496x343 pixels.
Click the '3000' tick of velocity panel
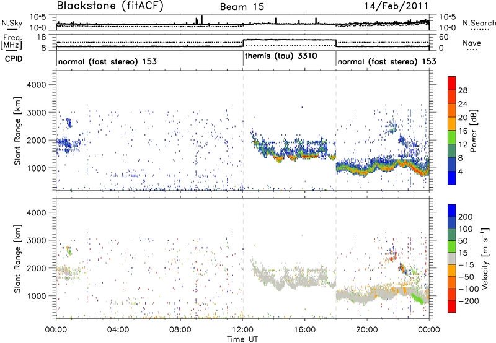click(x=36, y=240)
